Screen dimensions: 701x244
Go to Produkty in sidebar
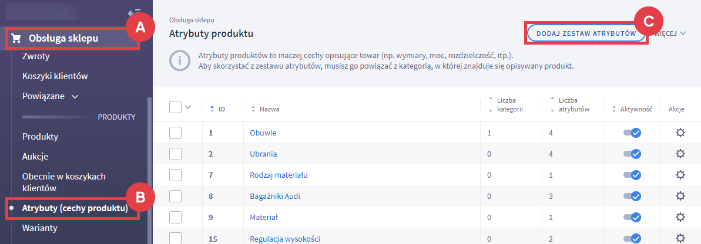click(x=40, y=137)
